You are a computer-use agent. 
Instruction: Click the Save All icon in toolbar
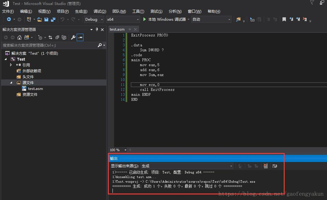click(53, 19)
